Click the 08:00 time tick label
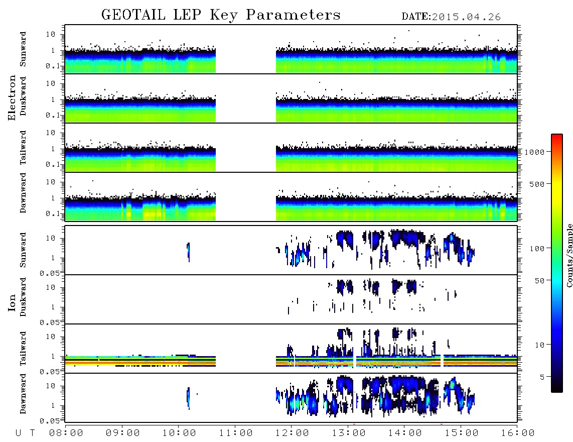This screenshot has width=573, height=442. (x=66, y=433)
